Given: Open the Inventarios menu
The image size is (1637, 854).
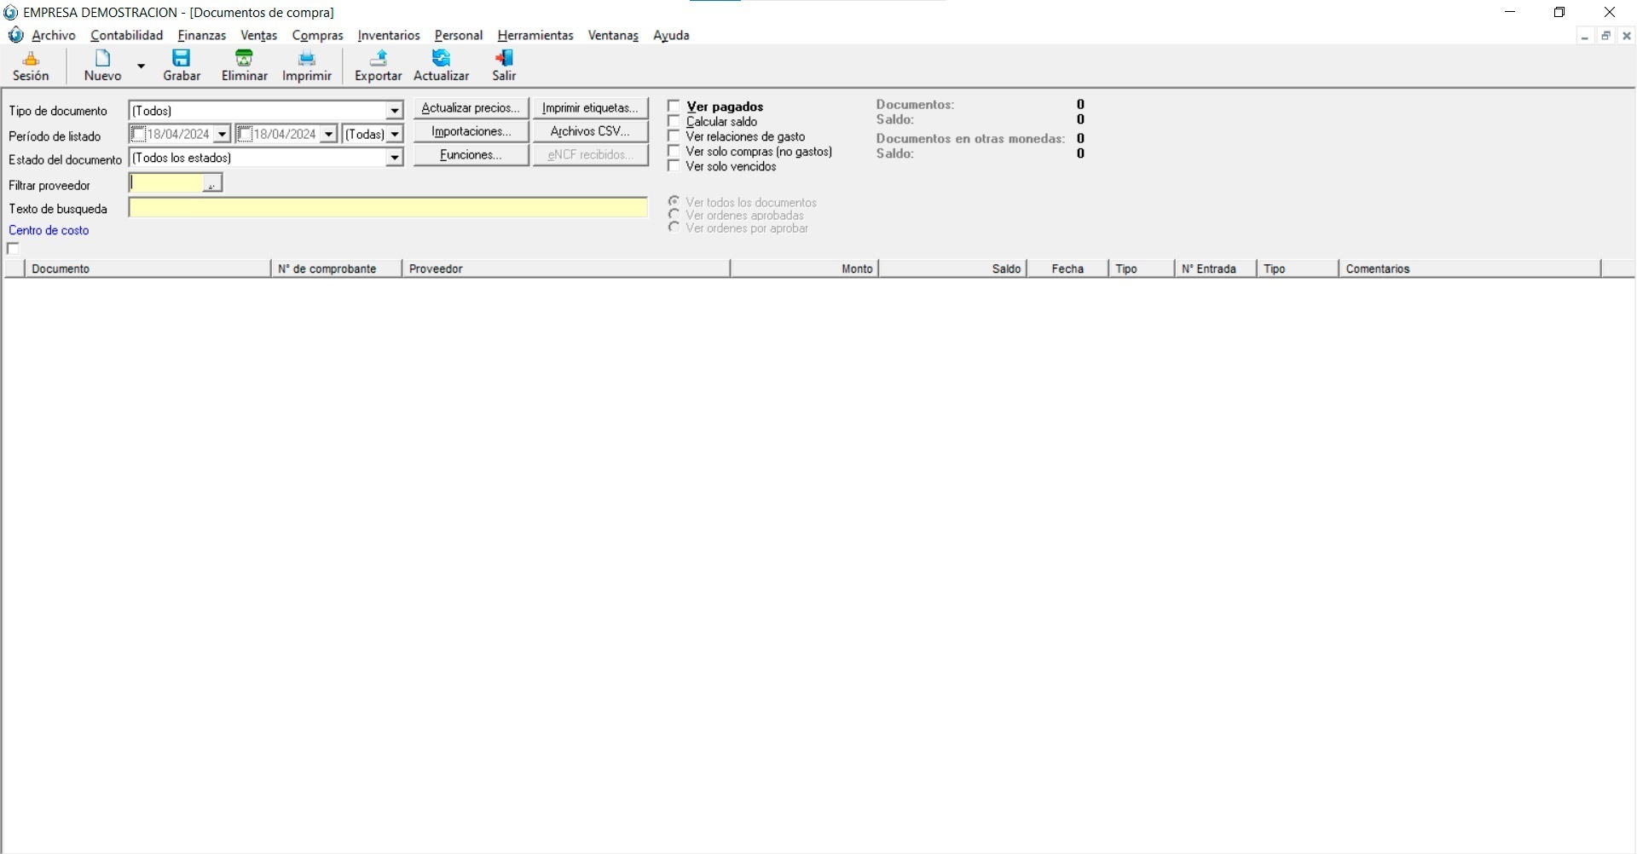Looking at the screenshot, I should [x=389, y=35].
